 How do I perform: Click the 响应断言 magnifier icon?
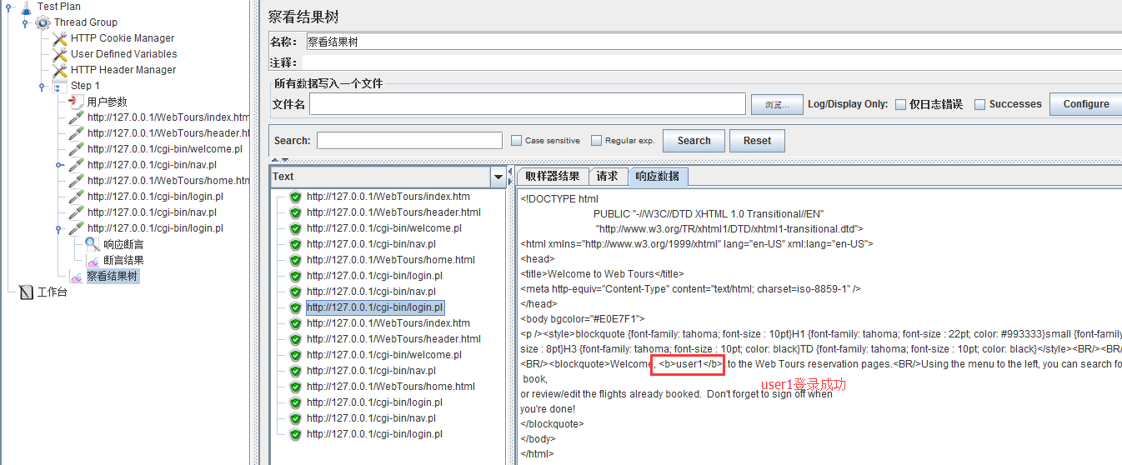(x=93, y=245)
